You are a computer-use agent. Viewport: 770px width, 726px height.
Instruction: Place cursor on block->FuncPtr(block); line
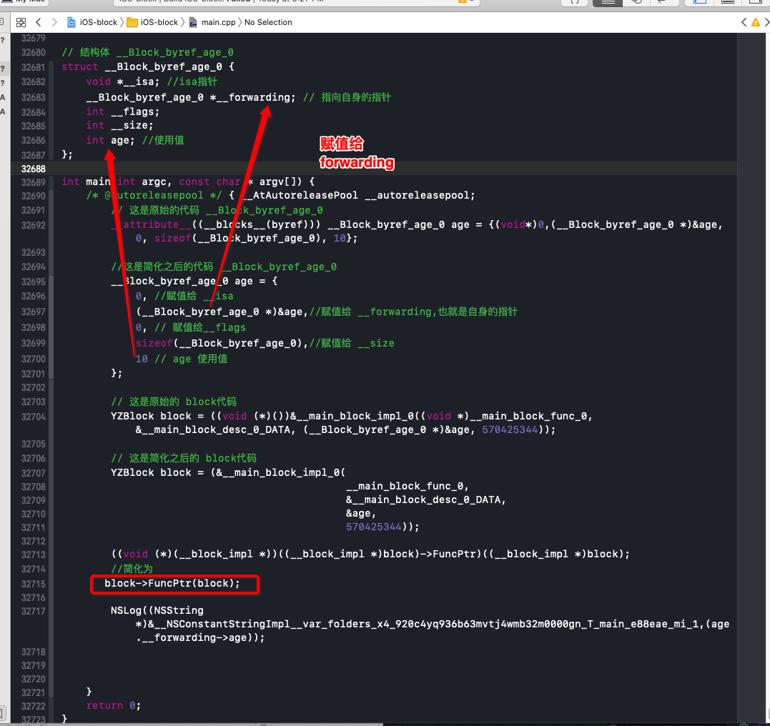pyautogui.click(x=172, y=583)
